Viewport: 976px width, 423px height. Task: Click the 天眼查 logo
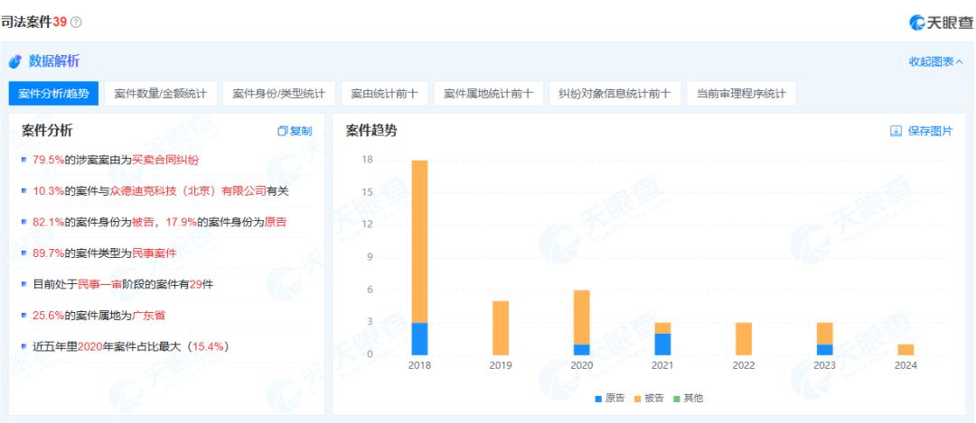[941, 23]
